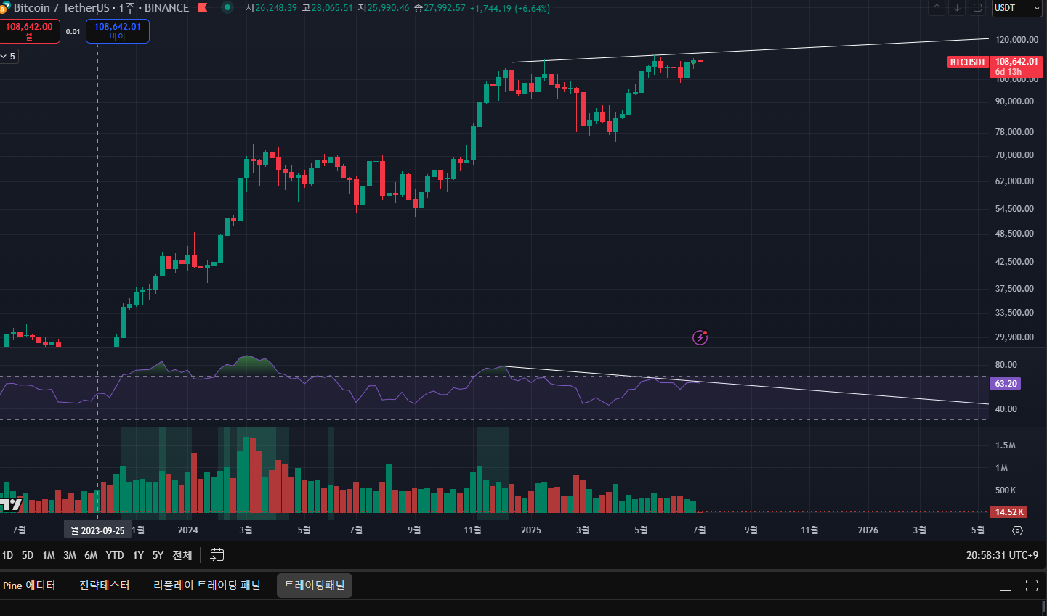Select the 5Y time range
The width and height of the screenshot is (1047, 616).
point(158,555)
